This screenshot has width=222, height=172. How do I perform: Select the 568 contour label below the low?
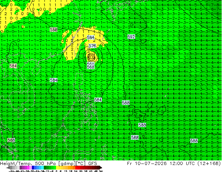point(90,67)
